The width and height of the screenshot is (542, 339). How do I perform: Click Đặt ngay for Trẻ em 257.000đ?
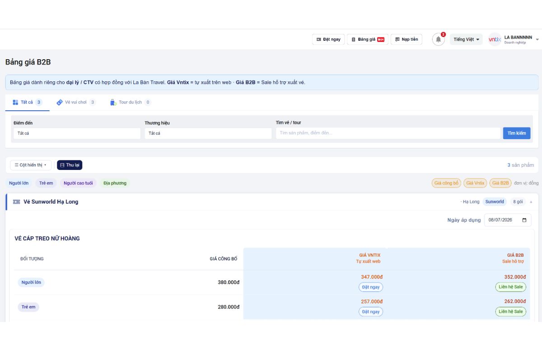click(x=371, y=311)
